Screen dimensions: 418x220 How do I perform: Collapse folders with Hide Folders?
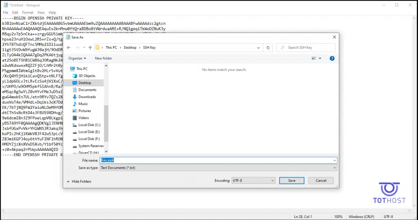(79, 181)
